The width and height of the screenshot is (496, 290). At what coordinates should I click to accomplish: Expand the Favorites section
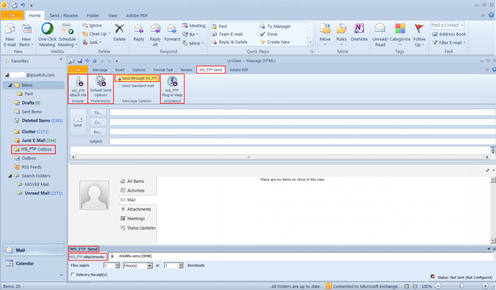click(x=7, y=61)
